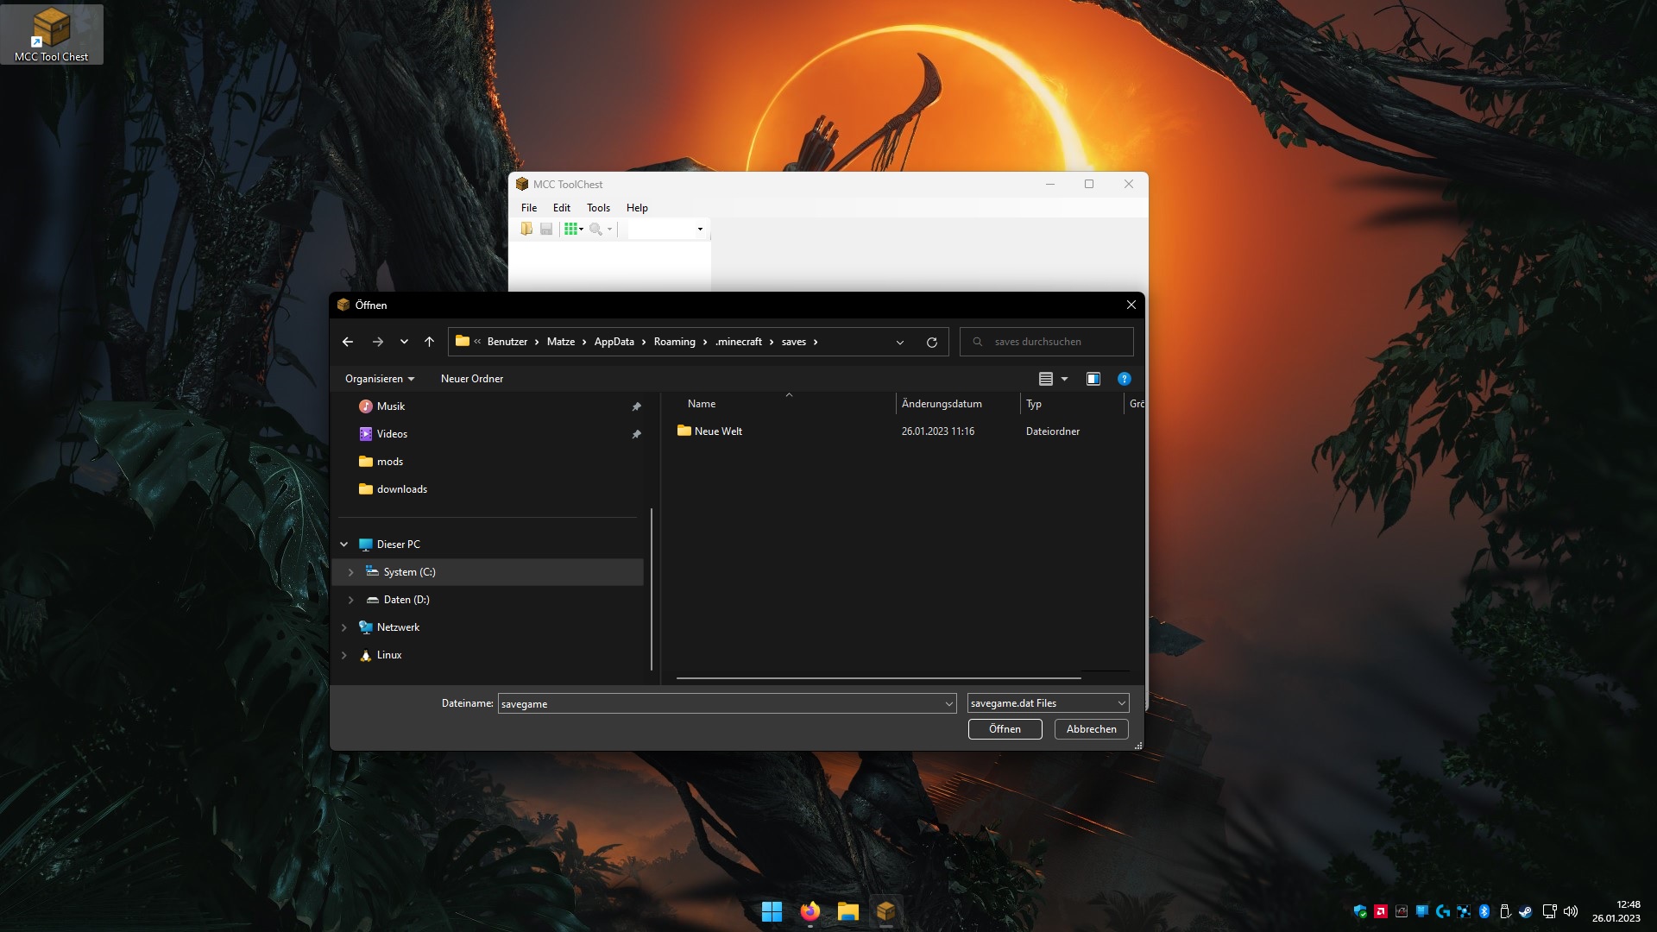Go up one folder level with the up arrow
This screenshot has width=1657, height=932.
[429, 343]
